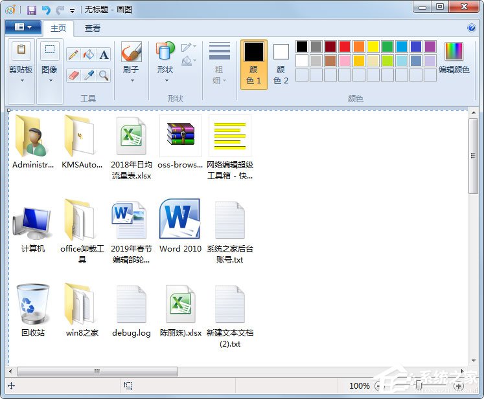Pick the Color picker eyedropper tool
The width and height of the screenshot is (484, 399).
(x=89, y=76)
